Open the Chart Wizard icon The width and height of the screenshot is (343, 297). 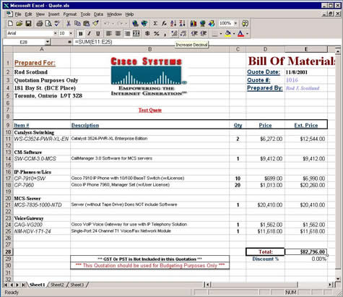(194, 23)
